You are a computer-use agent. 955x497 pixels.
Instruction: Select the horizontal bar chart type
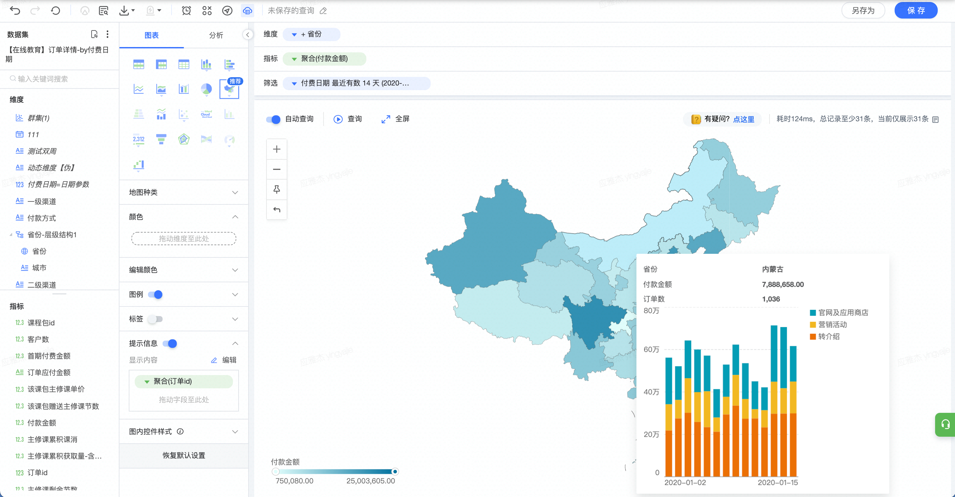pyautogui.click(x=230, y=64)
